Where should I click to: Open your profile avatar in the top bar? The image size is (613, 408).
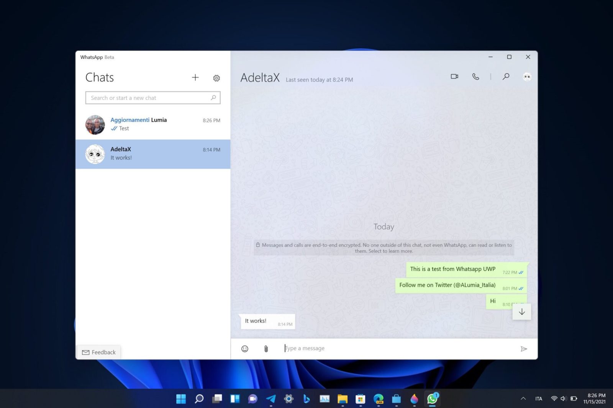pyautogui.click(x=527, y=77)
